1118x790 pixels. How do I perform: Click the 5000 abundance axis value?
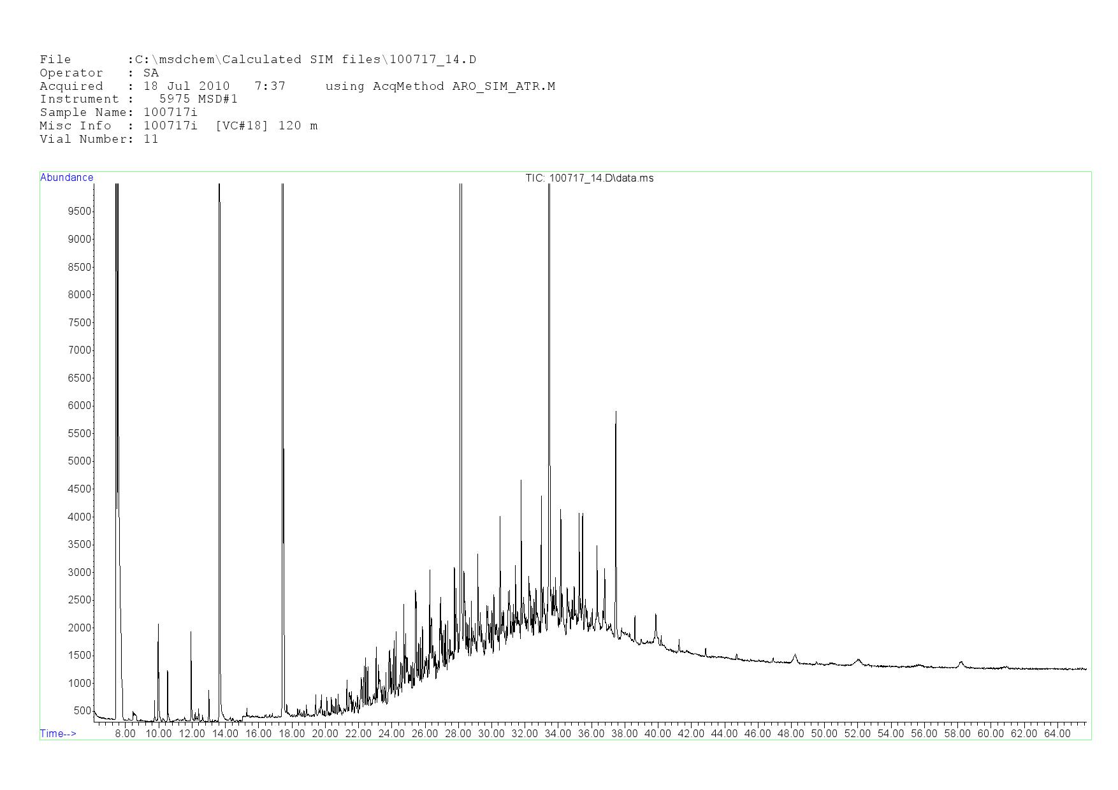pyautogui.click(x=79, y=461)
